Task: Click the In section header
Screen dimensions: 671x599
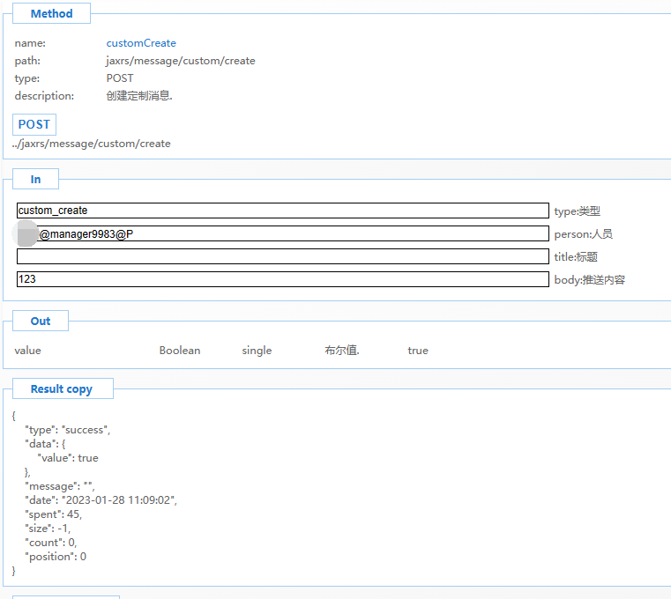Action: pos(35,179)
